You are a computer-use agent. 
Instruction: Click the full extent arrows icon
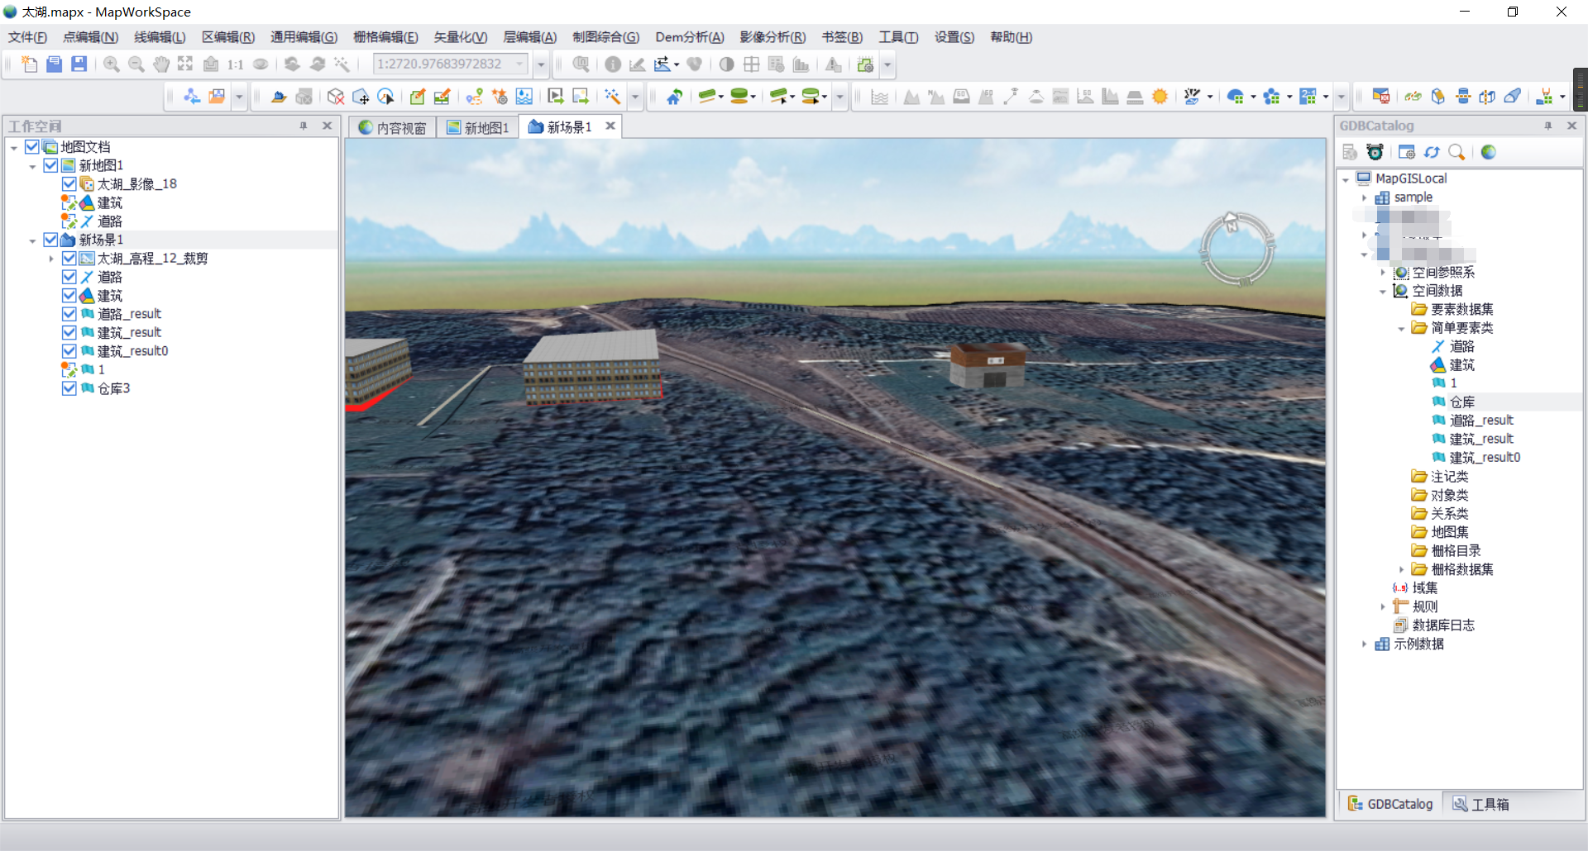(185, 64)
